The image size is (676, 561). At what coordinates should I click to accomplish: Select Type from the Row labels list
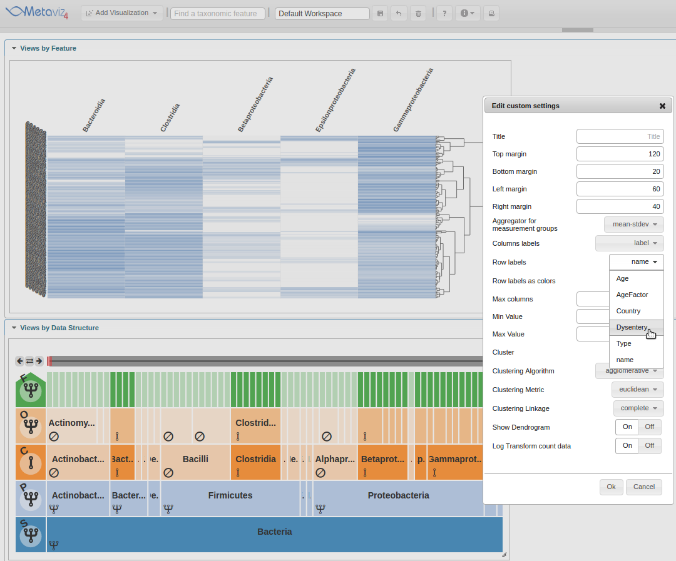(x=637, y=343)
